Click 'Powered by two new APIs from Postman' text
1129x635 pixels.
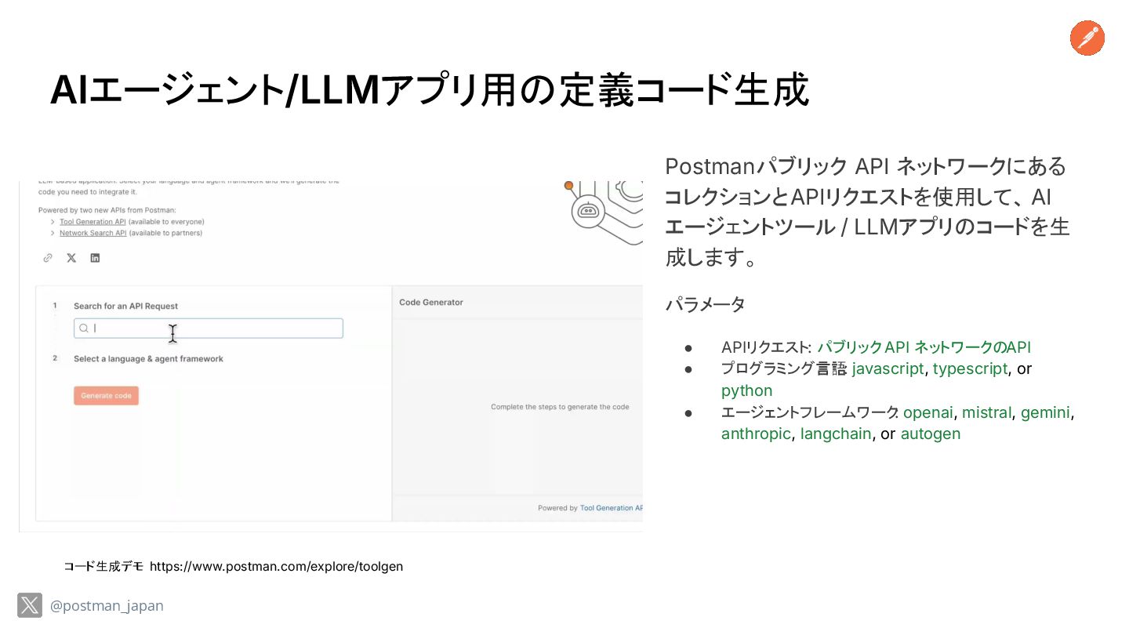(x=107, y=210)
